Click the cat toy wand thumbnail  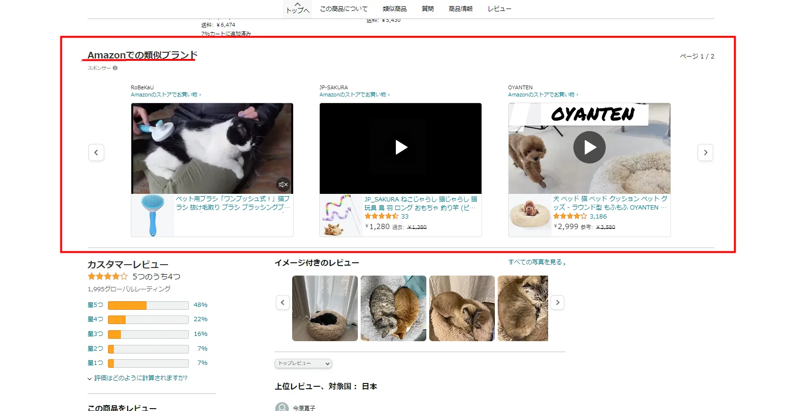pyautogui.click(x=341, y=215)
